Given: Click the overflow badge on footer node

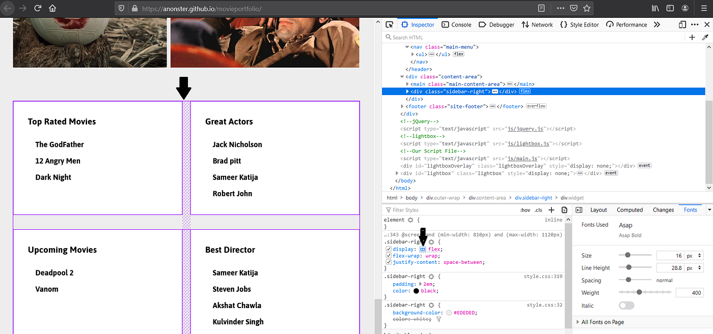Looking at the screenshot, I should (536, 106).
